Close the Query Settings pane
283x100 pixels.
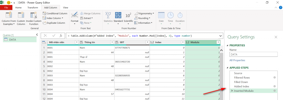coord(276,37)
